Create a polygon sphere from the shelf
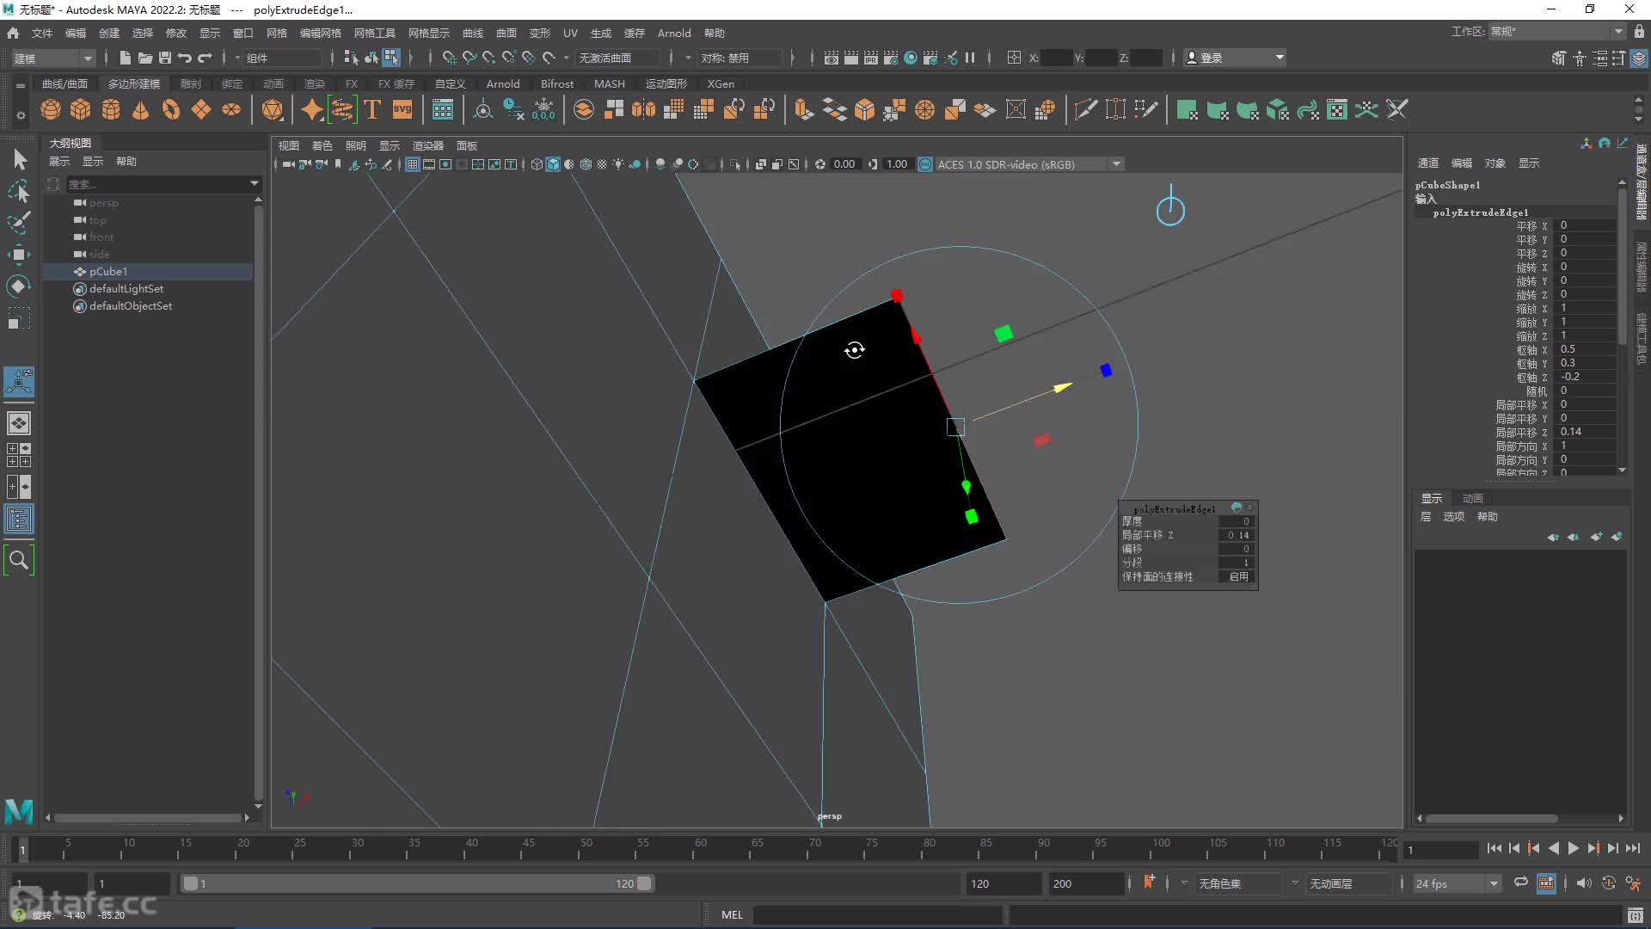The width and height of the screenshot is (1651, 929). (51, 110)
